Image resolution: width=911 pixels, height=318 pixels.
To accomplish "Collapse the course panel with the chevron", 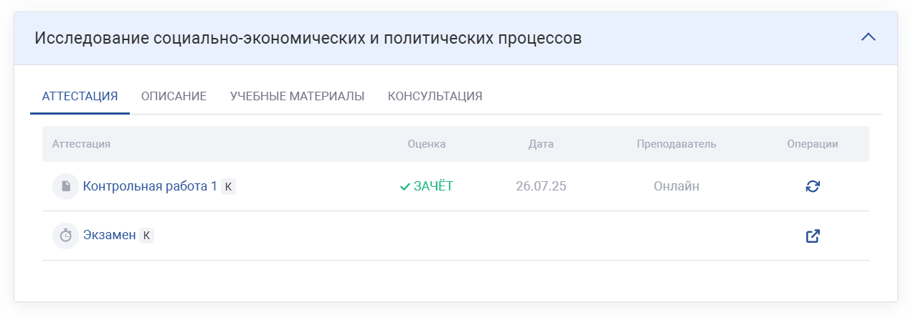I will 868,37.
